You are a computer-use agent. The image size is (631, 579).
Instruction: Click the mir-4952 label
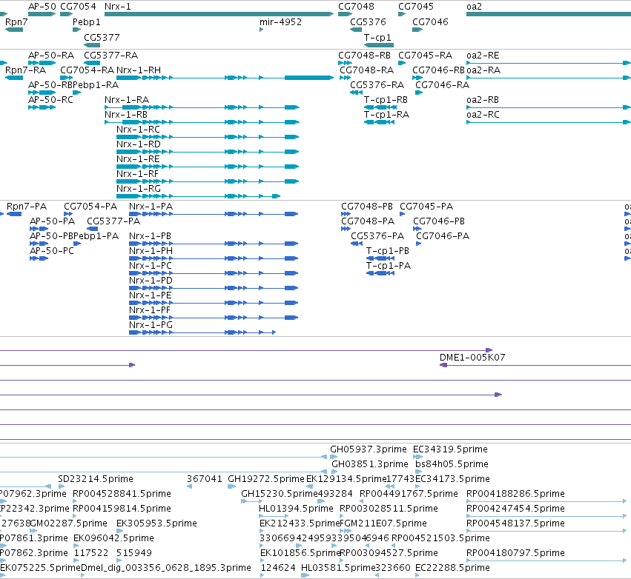pos(280,22)
